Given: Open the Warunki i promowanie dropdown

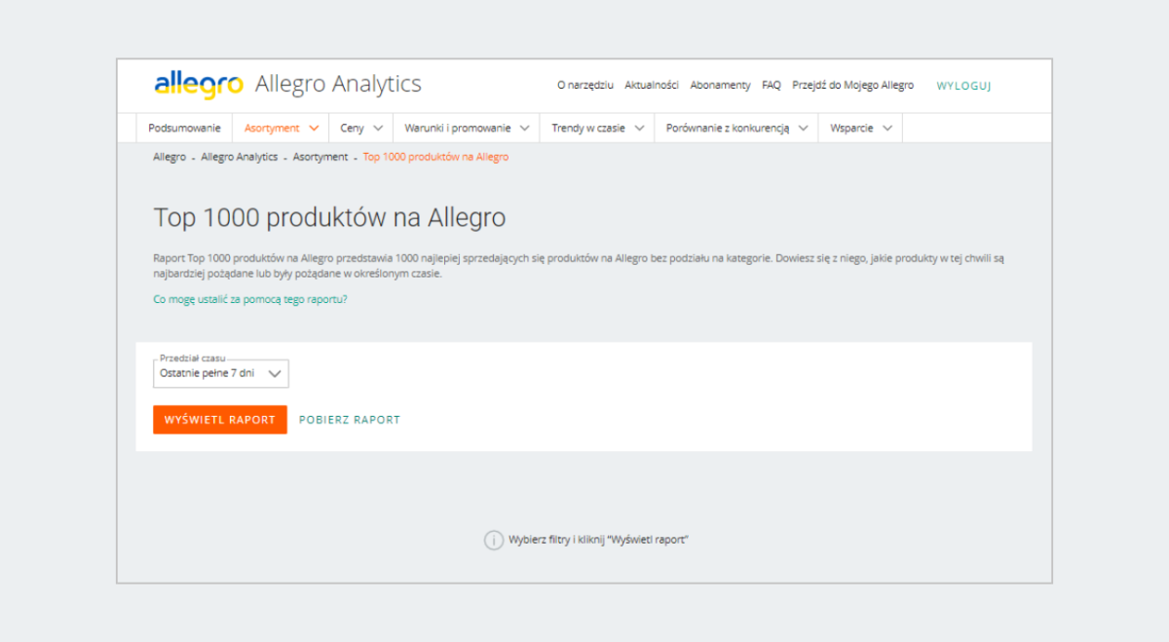Looking at the screenshot, I should pos(465,128).
